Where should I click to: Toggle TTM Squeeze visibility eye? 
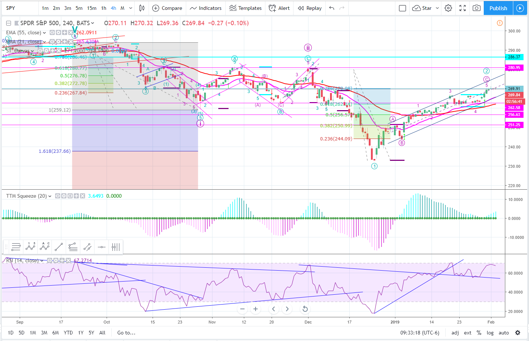point(58,196)
